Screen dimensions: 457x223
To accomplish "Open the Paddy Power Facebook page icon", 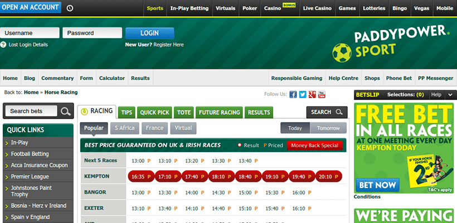I will pyautogui.click(x=293, y=94).
